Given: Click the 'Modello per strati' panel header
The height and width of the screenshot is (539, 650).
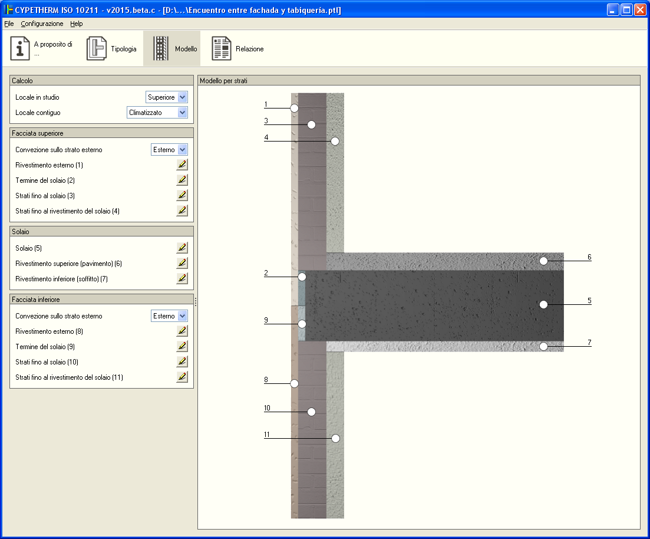Looking at the screenshot, I should (x=419, y=81).
